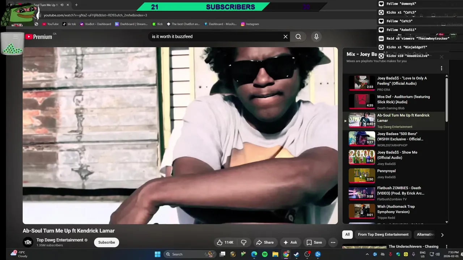Open volume control in system tray
Viewport: 463px width, 260px height.
pyautogui.click(x=438, y=254)
